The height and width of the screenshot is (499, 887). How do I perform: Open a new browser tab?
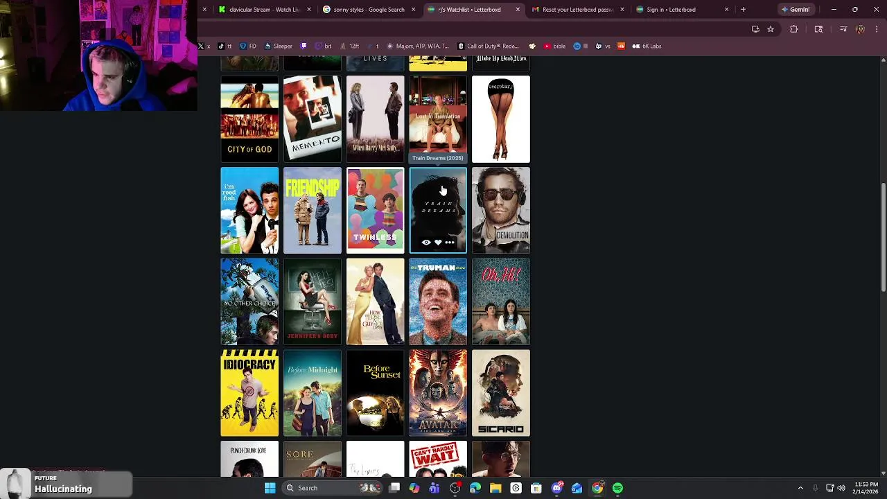[x=743, y=10]
